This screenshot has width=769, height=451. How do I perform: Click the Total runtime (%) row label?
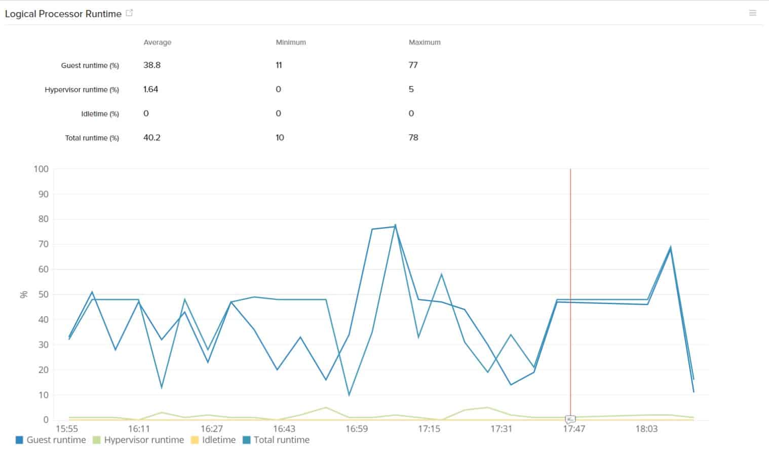(92, 138)
